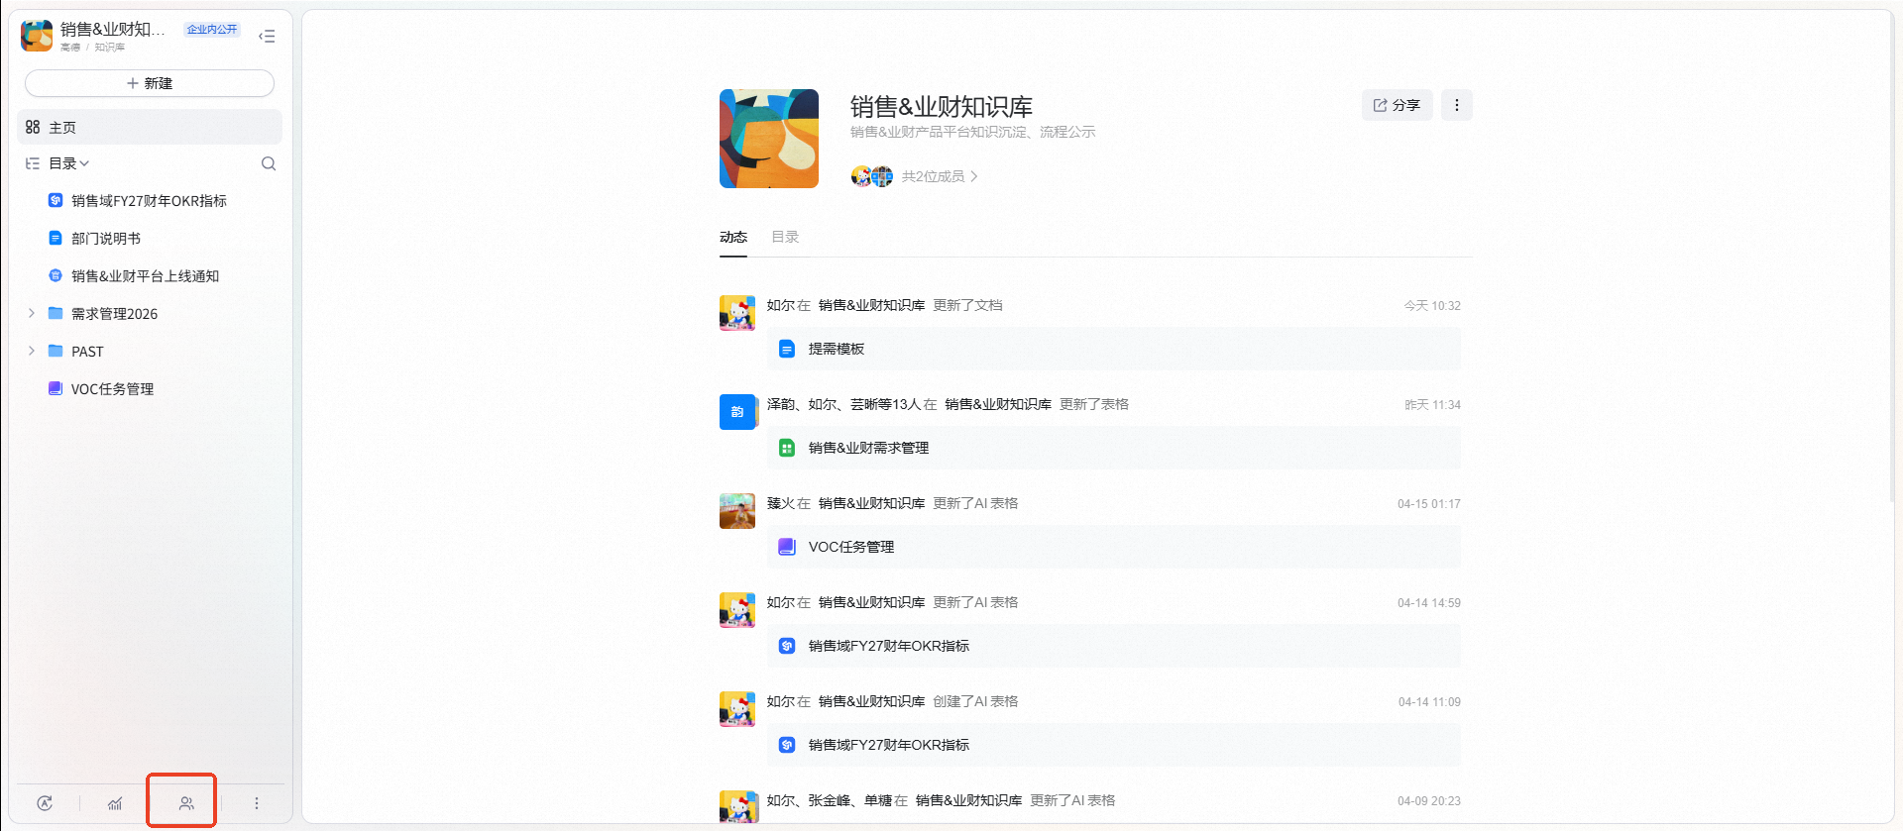The width and height of the screenshot is (1903, 831).
Task: Open VOC任务管理 in sidebar tree
Action: [112, 388]
